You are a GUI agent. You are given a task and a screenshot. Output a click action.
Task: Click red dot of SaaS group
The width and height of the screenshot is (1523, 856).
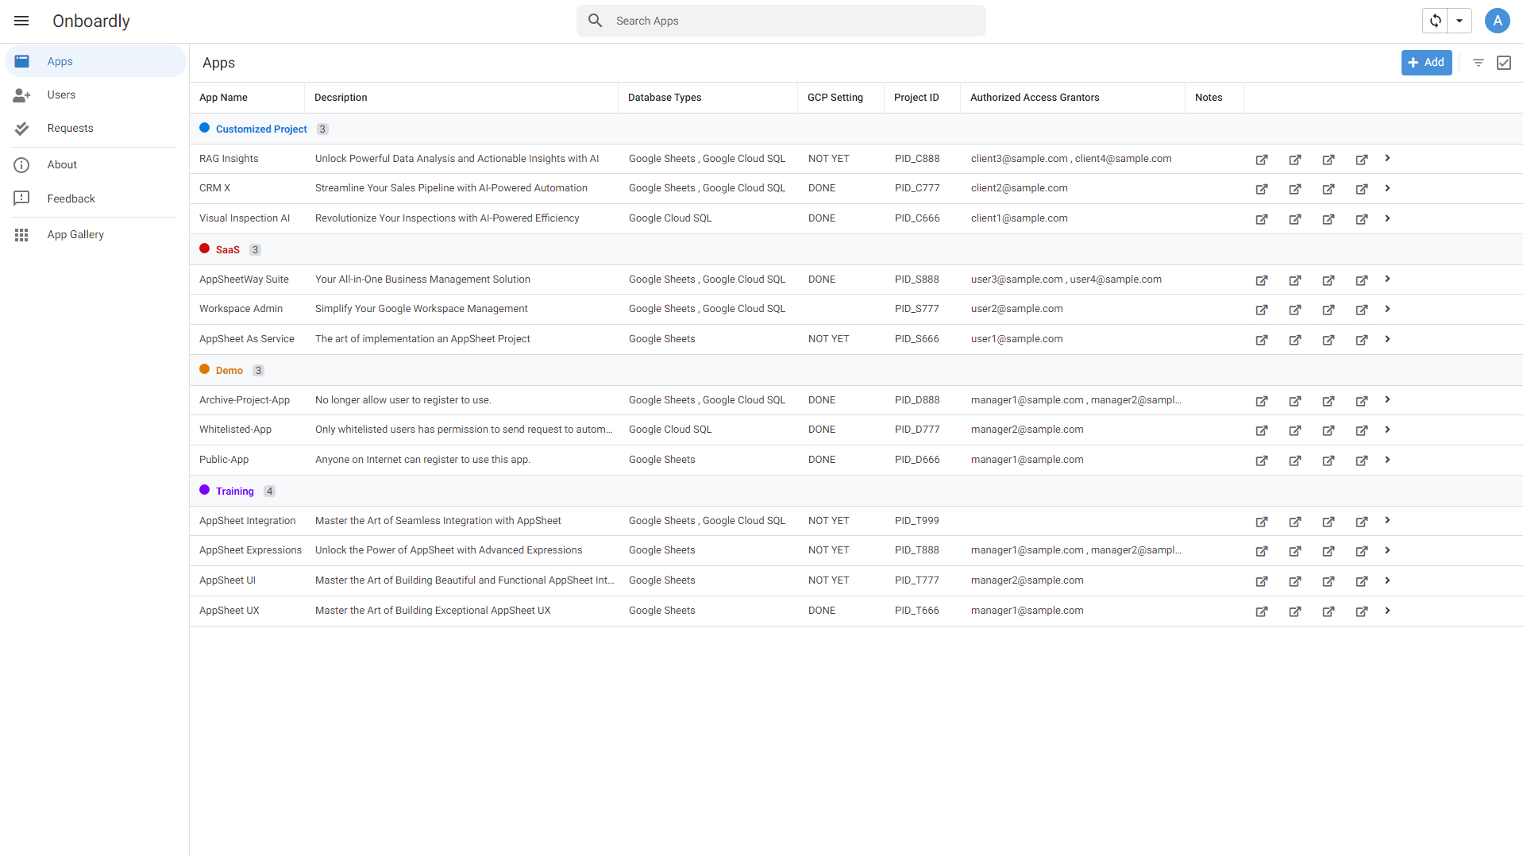204,249
